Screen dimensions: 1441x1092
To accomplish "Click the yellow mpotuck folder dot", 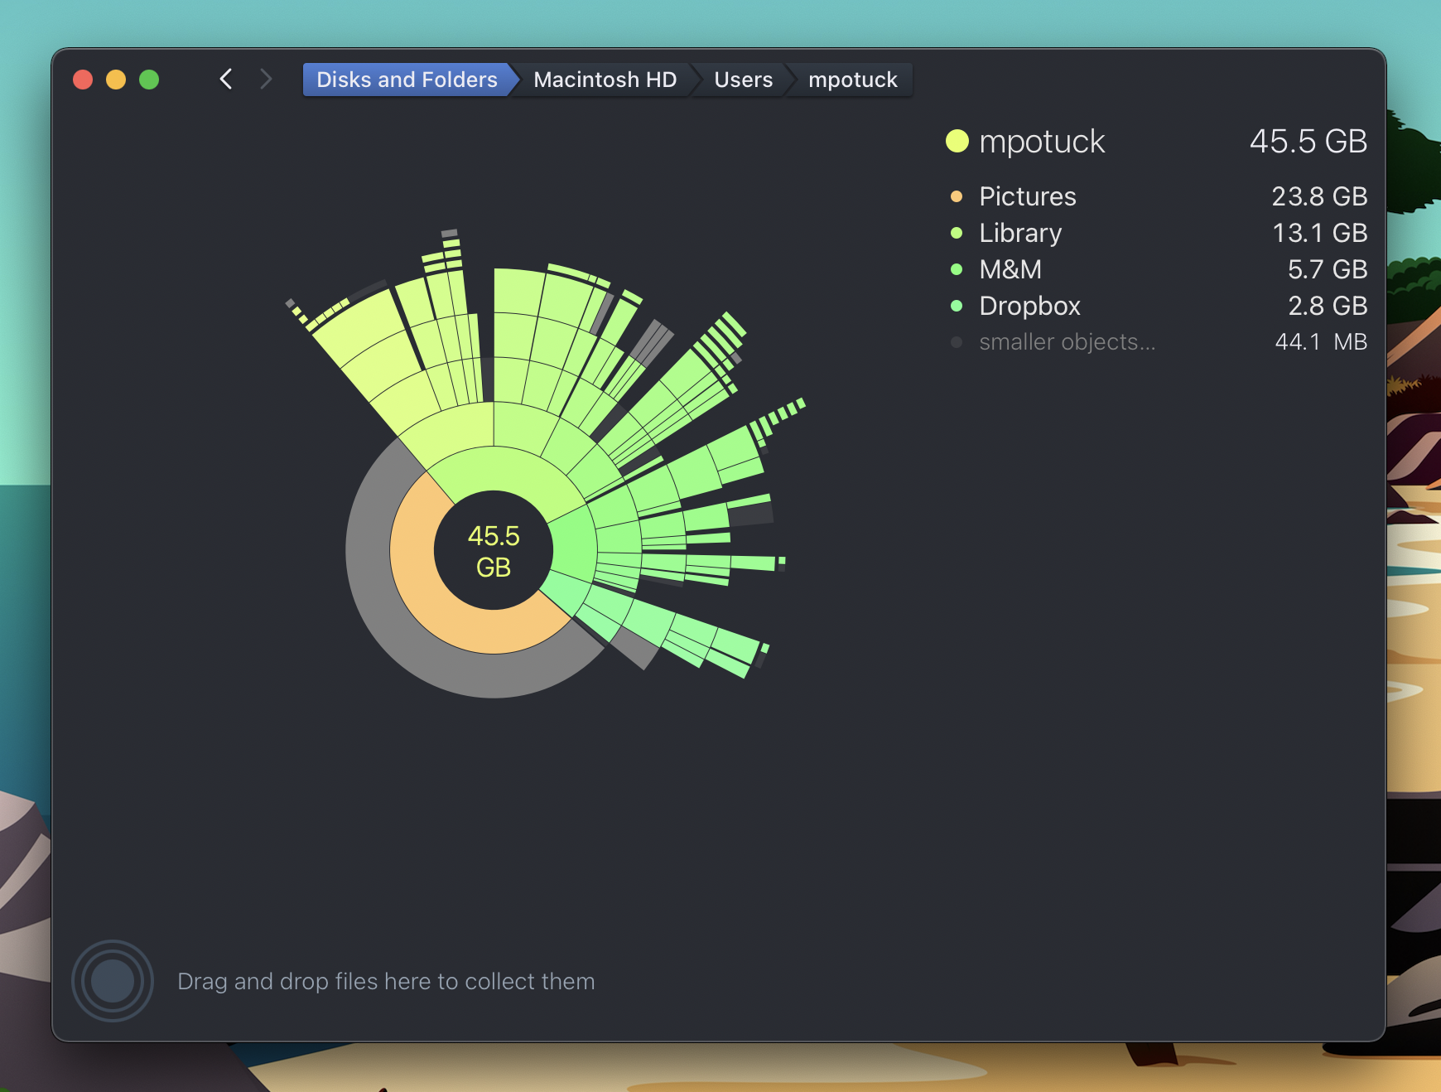I will (957, 141).
